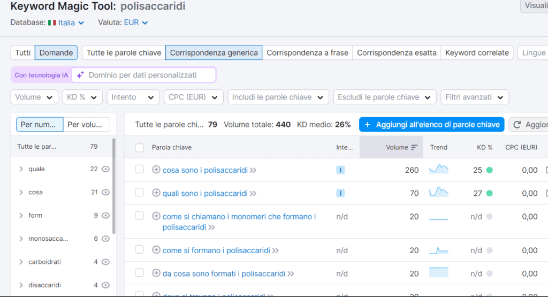Open the CPC (EUR) filter dropdown
548x297 pixels.
[193, 97]
